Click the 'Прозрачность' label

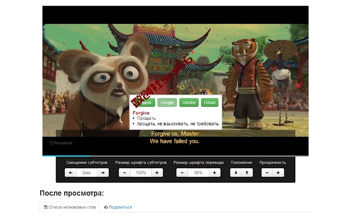coord(272,163)
